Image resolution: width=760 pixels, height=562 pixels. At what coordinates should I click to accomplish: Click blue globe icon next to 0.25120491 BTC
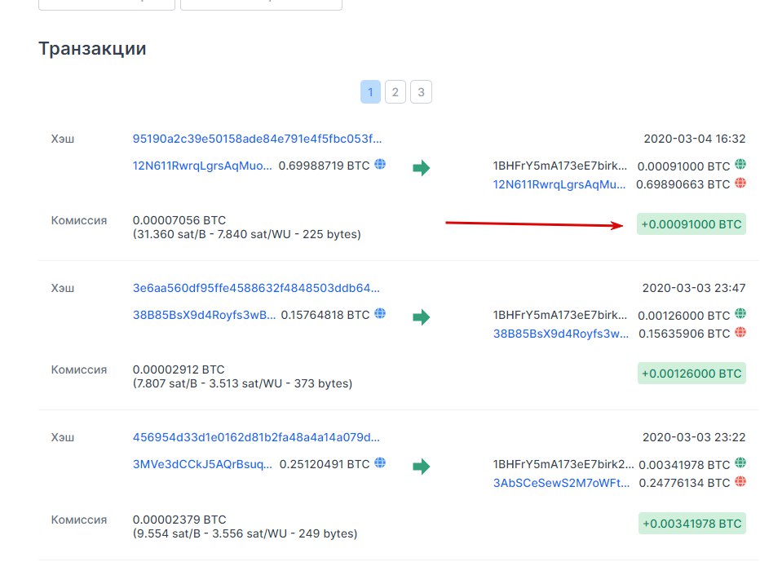point(381,463)
